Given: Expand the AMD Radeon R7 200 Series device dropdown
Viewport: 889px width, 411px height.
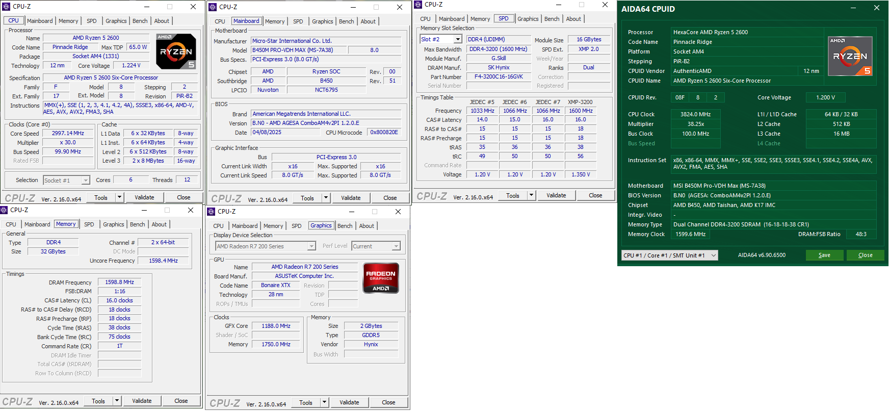Looking at the screenshot, I should point(311,246).
